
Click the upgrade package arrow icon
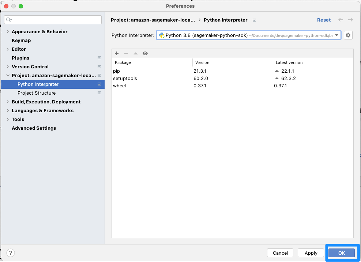pyautogui.click(x=136, y=53)
